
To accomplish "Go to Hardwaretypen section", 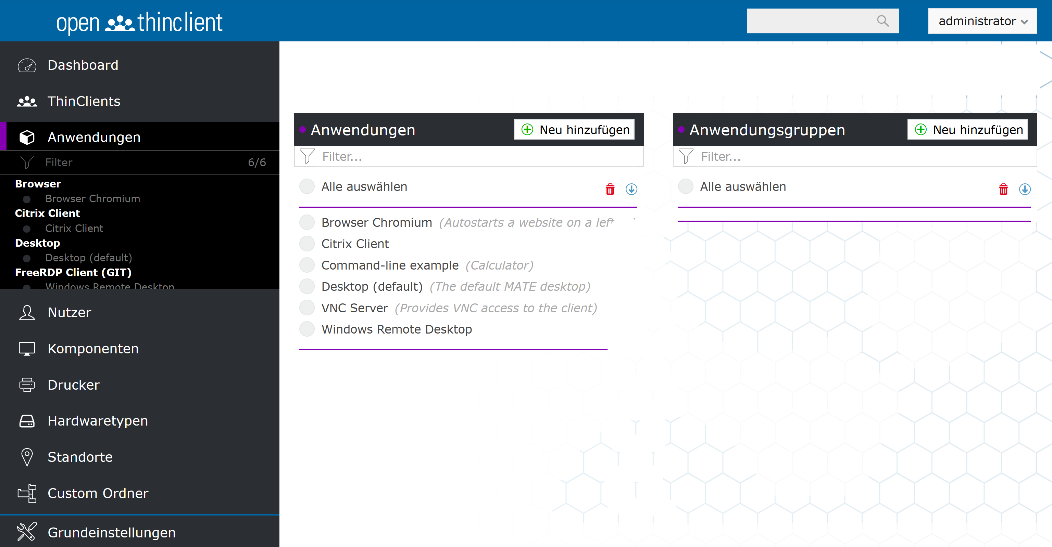I will coord(98,420).
